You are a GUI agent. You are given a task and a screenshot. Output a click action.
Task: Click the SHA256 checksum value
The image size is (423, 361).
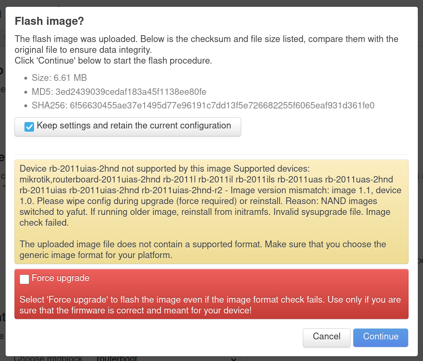click(222, 105)
